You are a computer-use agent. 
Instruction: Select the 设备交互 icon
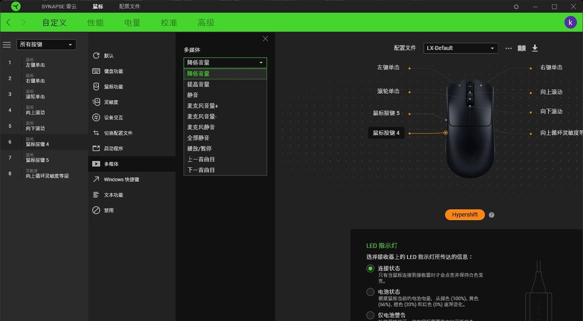pos(96,117)
